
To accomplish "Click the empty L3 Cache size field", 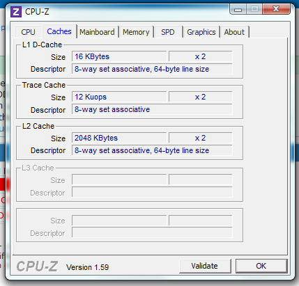I will point(119,180).
